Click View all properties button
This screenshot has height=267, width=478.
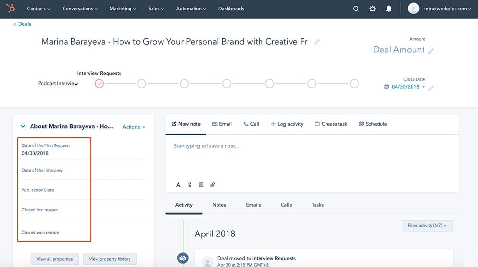click(x=54, y=259)
